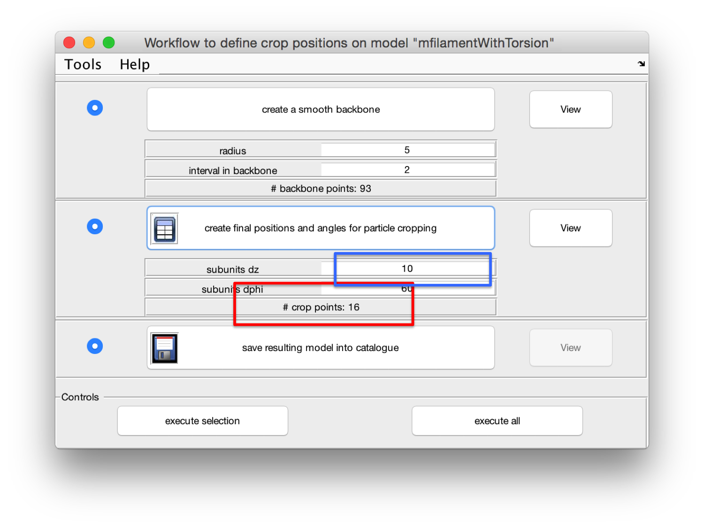Viewport: 704px width, 528px height.
Task: Click the execute all button
Action: pyautogui.click(x=497, y=421)
